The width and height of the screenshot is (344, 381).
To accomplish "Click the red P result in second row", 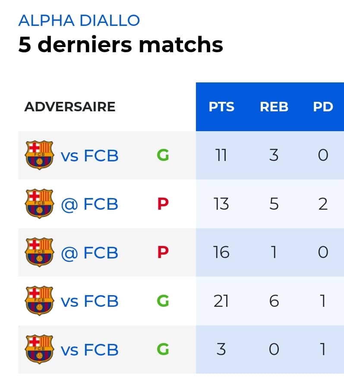I will [x=163, y=204].
